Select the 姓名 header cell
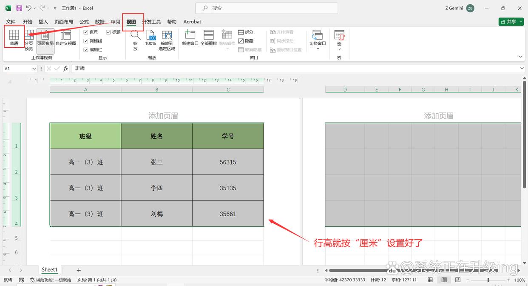The height and width of the screenshot is (286, 528). [157, 136]
